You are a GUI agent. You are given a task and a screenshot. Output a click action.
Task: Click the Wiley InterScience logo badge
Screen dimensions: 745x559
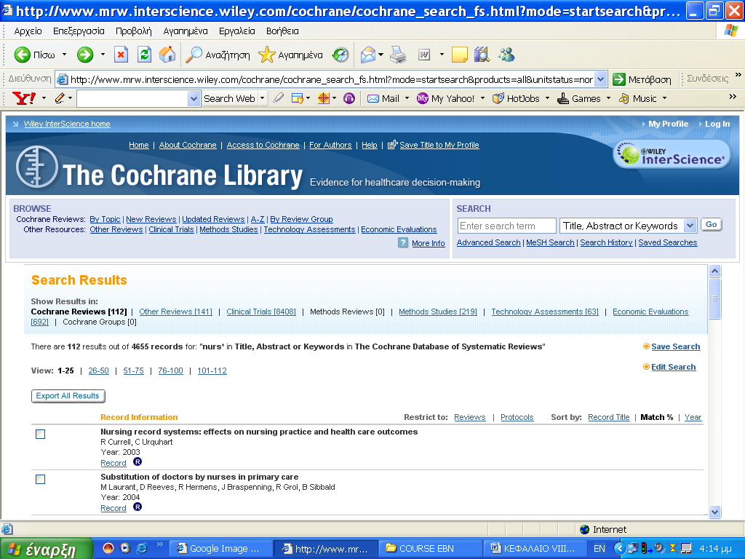[x=672, y=155]
